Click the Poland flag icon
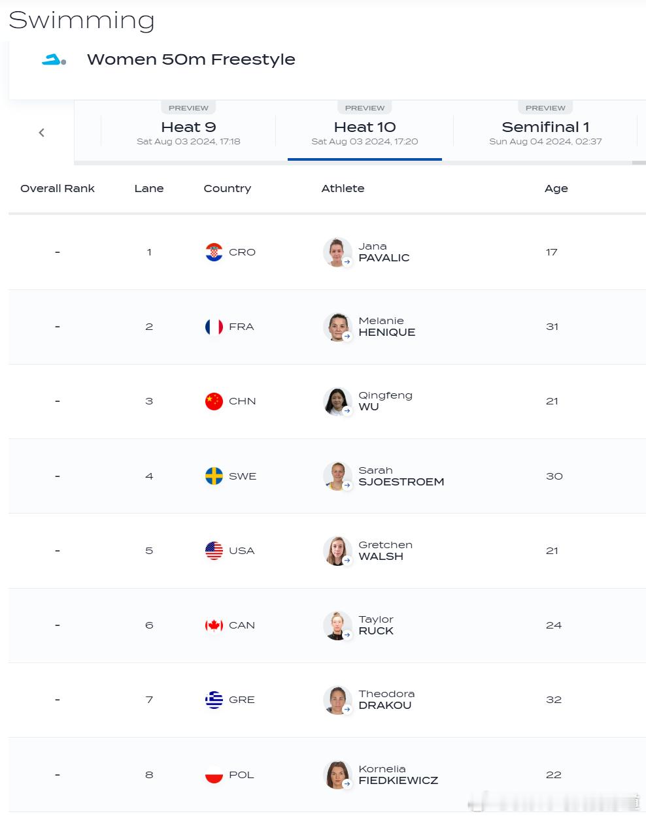Screen dimensions: 646x818 (214, 775)
